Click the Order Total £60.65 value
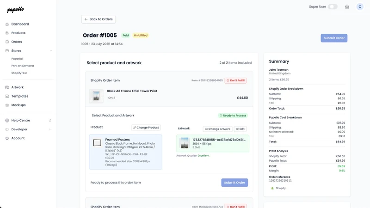 click(340, 109)
